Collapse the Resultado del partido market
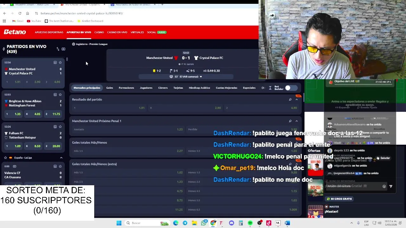Image resolution: width=406 pixels, height=228 pixels. (297, 99)
